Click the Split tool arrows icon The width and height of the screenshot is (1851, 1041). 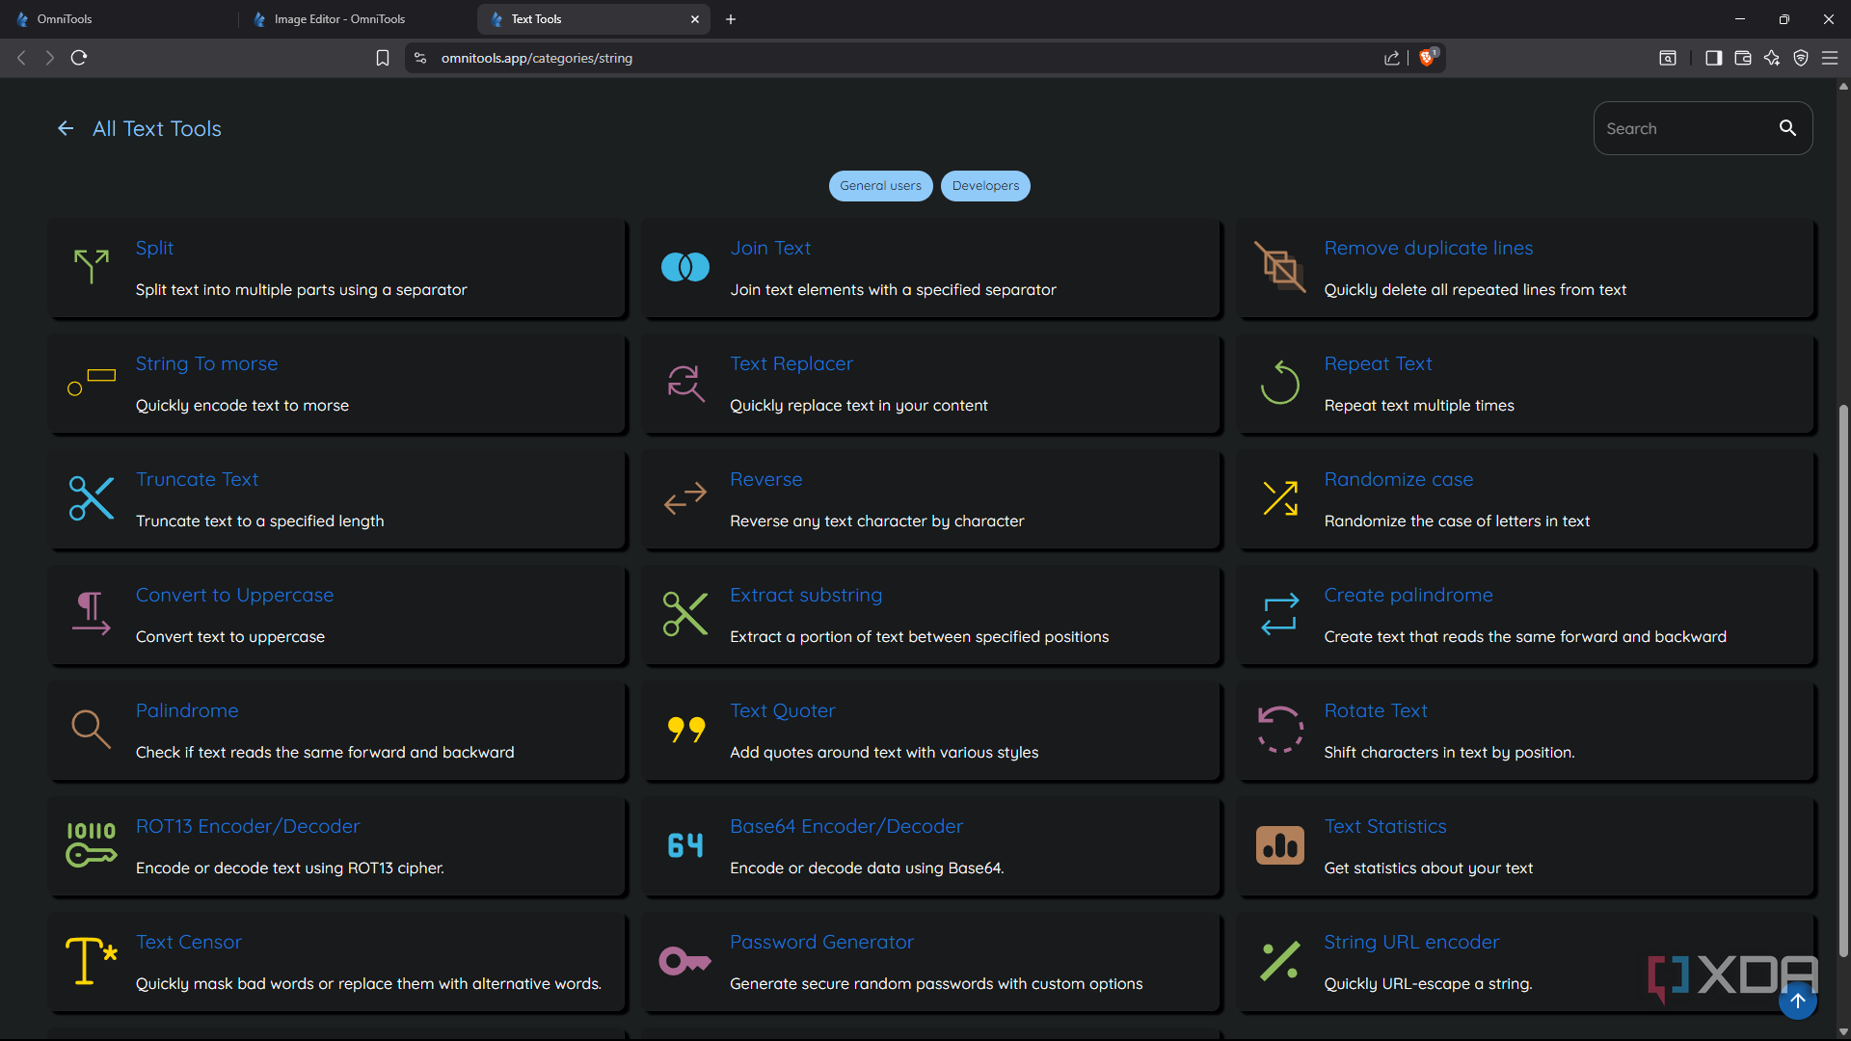pyautogui.click(x=92, y=267)
